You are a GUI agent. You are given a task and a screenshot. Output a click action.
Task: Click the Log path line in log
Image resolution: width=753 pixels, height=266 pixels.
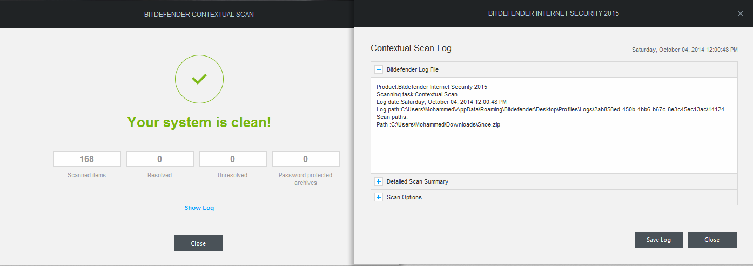point(553,109)
